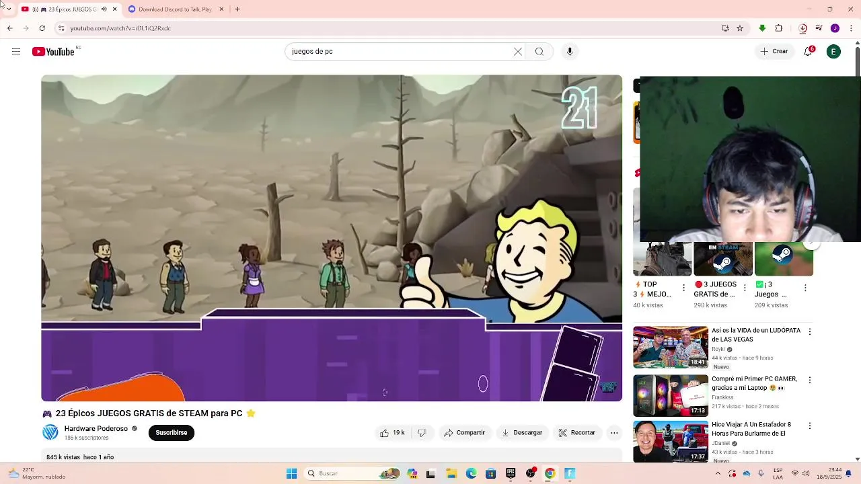Open the video title Así es la VIDA de un LUDÓPATA

(x=756, y=335)
